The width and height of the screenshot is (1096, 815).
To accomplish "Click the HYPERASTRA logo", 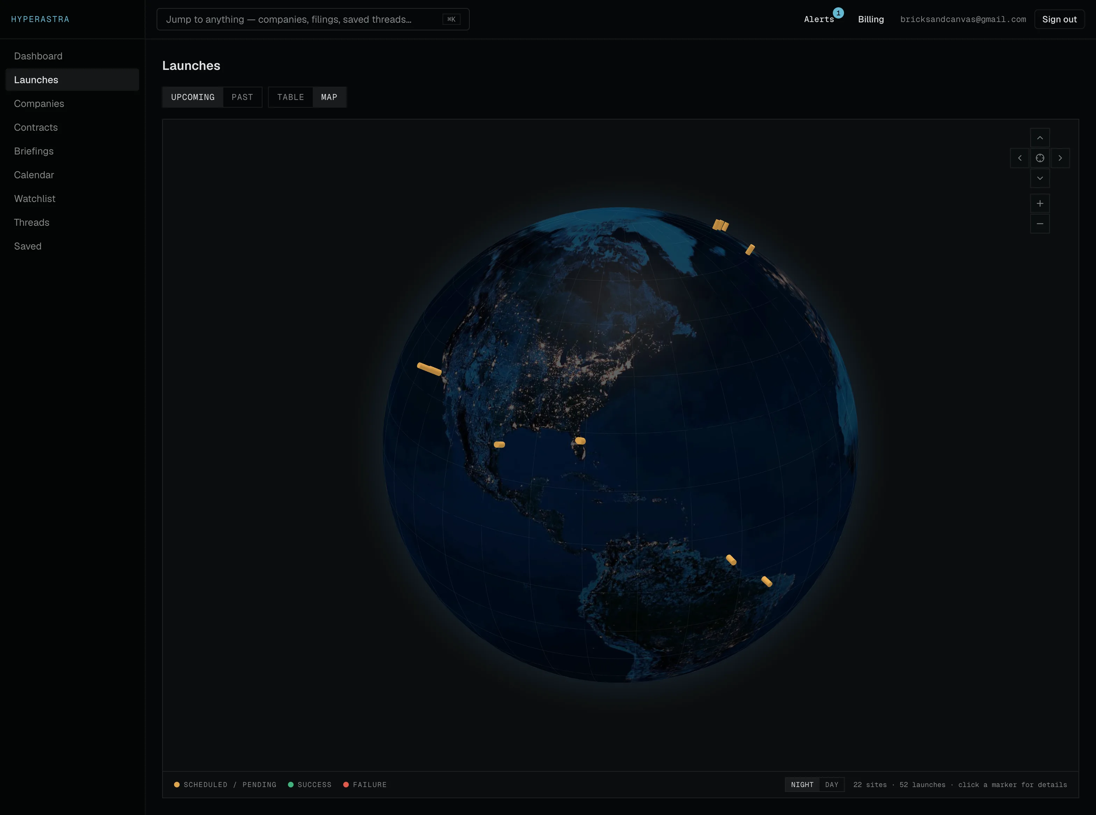I will tap(41, 19).
